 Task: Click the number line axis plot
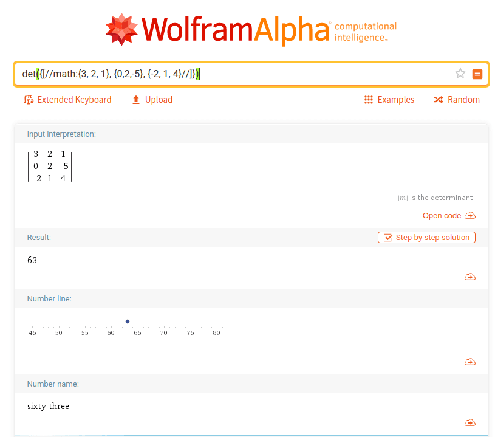click(128, 329)
